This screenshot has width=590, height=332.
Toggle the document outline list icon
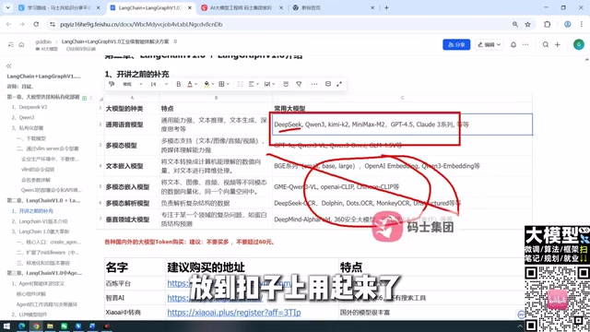[x=10, y=44]
